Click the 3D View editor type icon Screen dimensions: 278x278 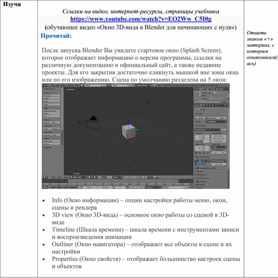point(45,177)
